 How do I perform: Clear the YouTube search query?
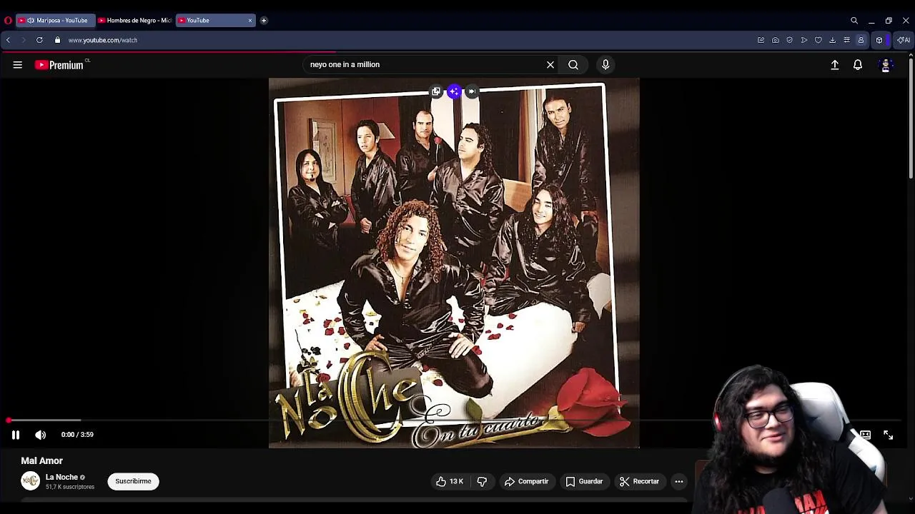pyautogui.click(x=550, y=65)
